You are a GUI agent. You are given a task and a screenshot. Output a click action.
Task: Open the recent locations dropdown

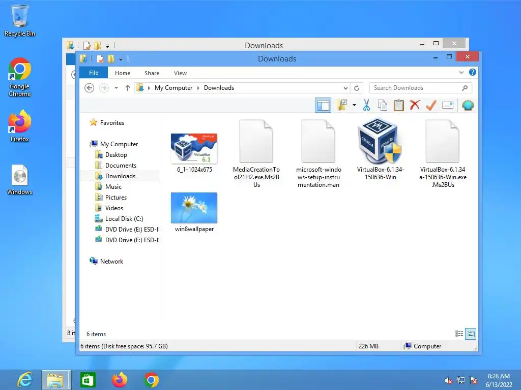(116, 88)
